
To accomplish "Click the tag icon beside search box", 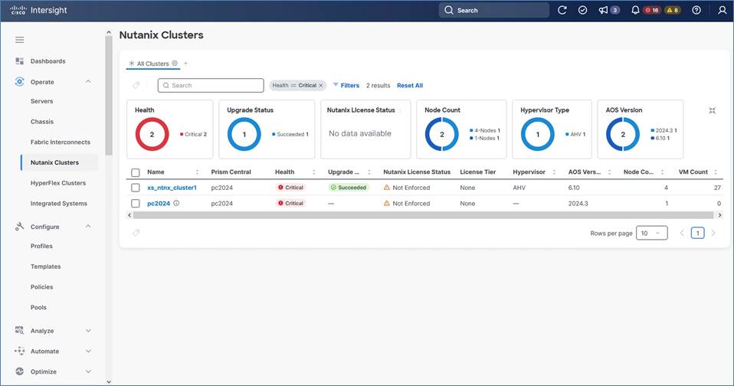I will 136,85.
